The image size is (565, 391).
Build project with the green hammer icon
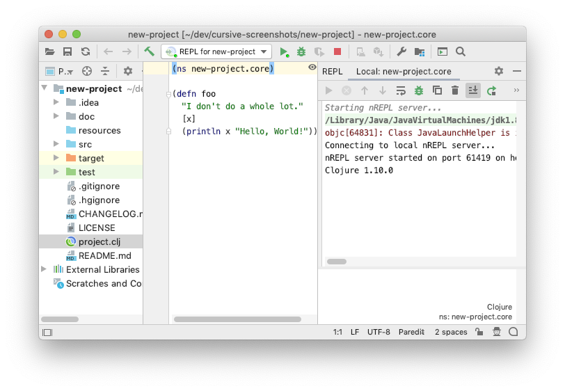[x=149, y=51]
